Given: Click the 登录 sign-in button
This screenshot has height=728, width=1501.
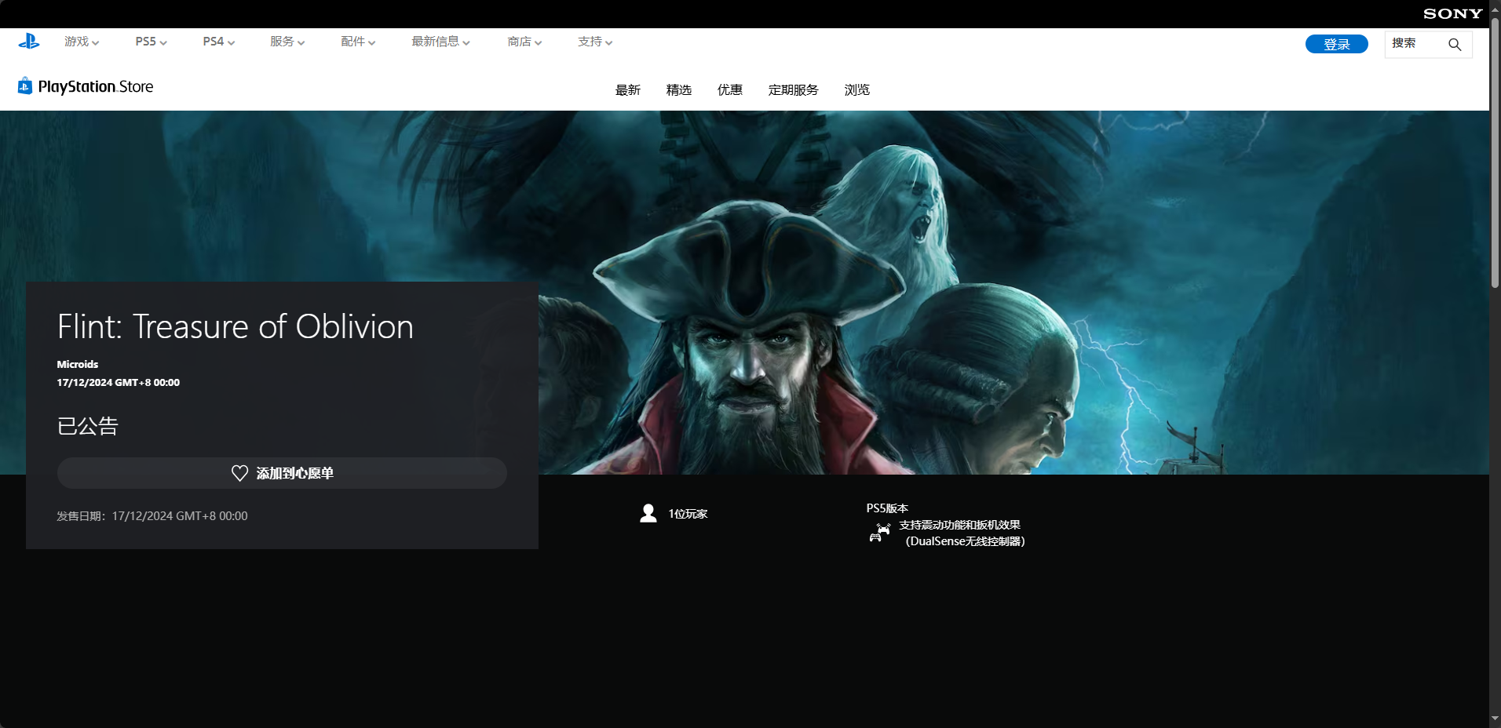Looking at the screenshot, I should point(1337,44).
